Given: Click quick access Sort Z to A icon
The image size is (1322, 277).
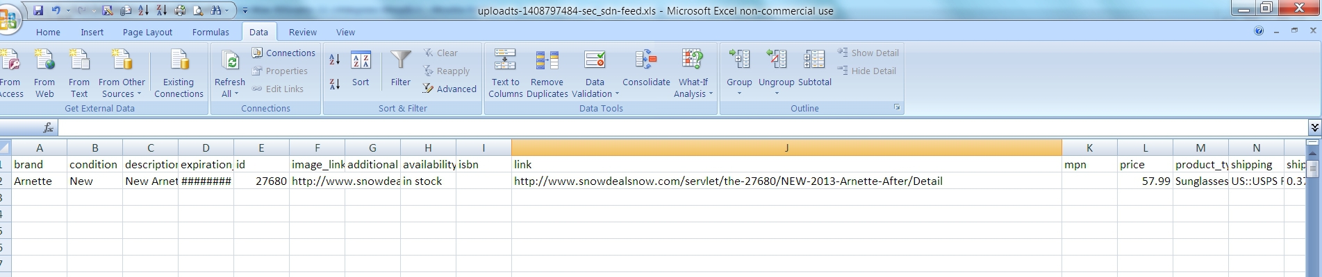Looking at the screenshot, I should 161,10.
